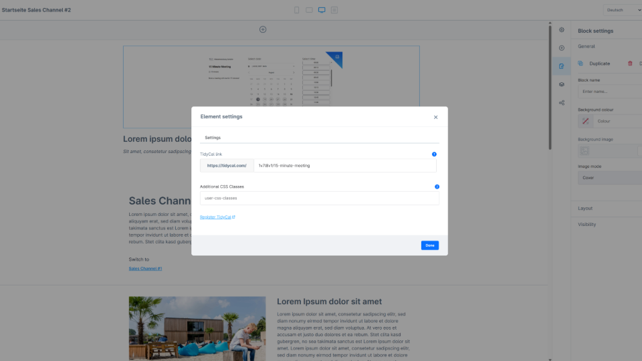Click the add section plus icon
Viewport: 642px width, 361px height.
coord(263,29)
